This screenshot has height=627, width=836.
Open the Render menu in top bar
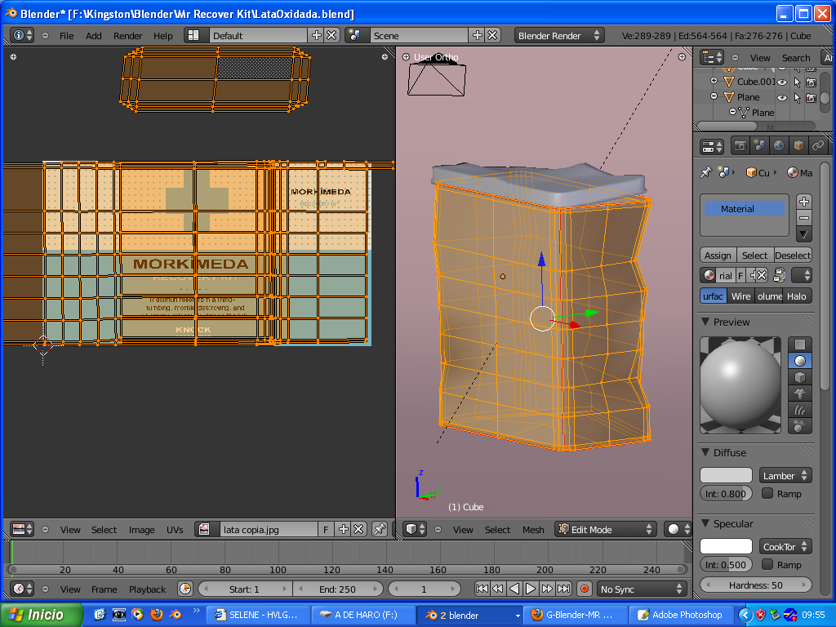127,36
